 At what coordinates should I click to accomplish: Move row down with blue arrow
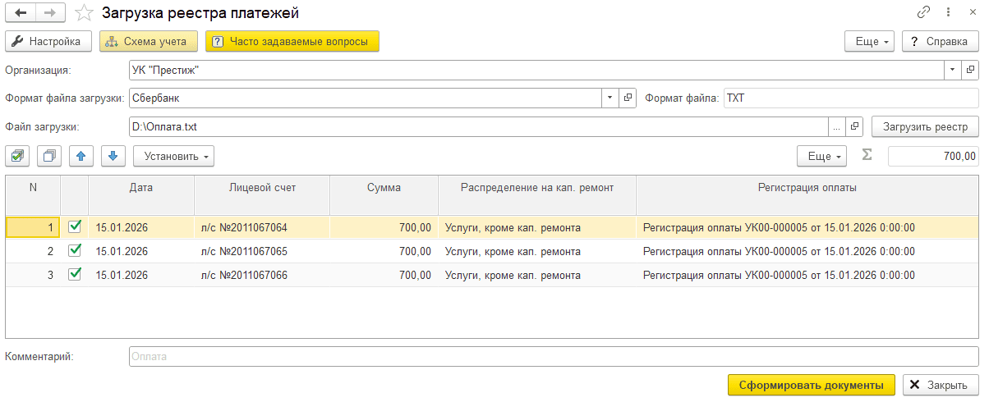coord(113,155)
